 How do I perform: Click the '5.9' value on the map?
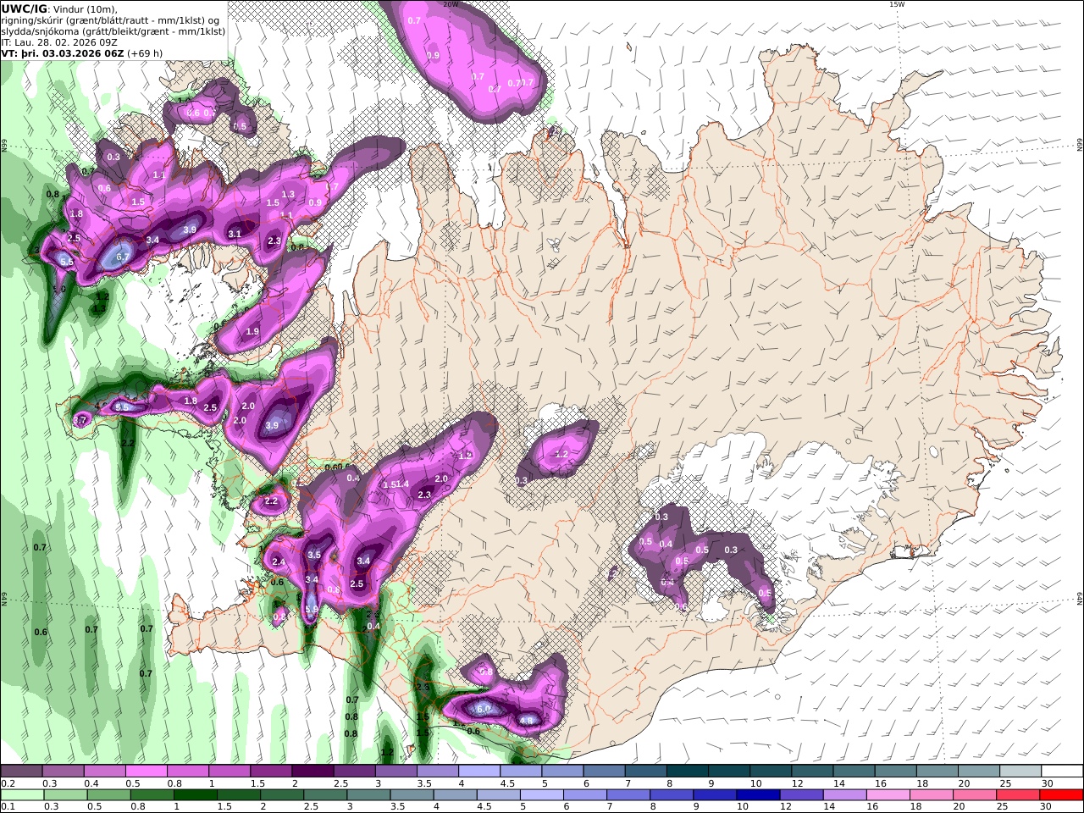click(x=311, y=609)
